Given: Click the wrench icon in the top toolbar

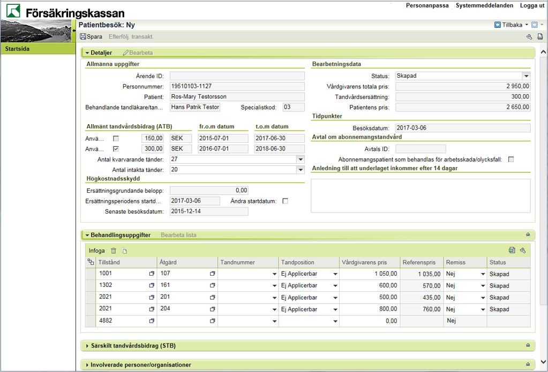Looking at the screenshot, I should (x=529, y=37).
